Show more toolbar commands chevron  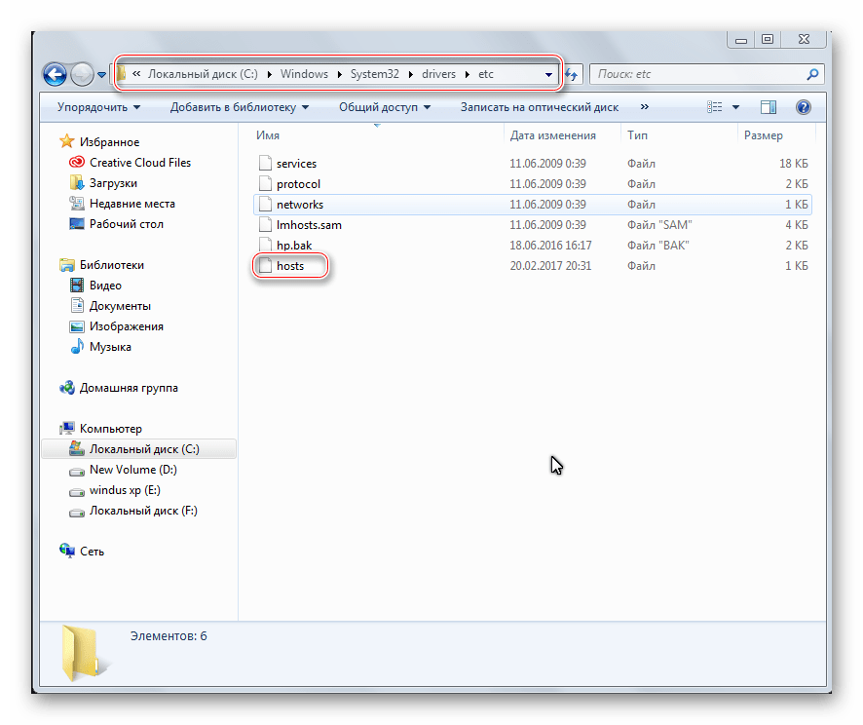tap(645, 107)
